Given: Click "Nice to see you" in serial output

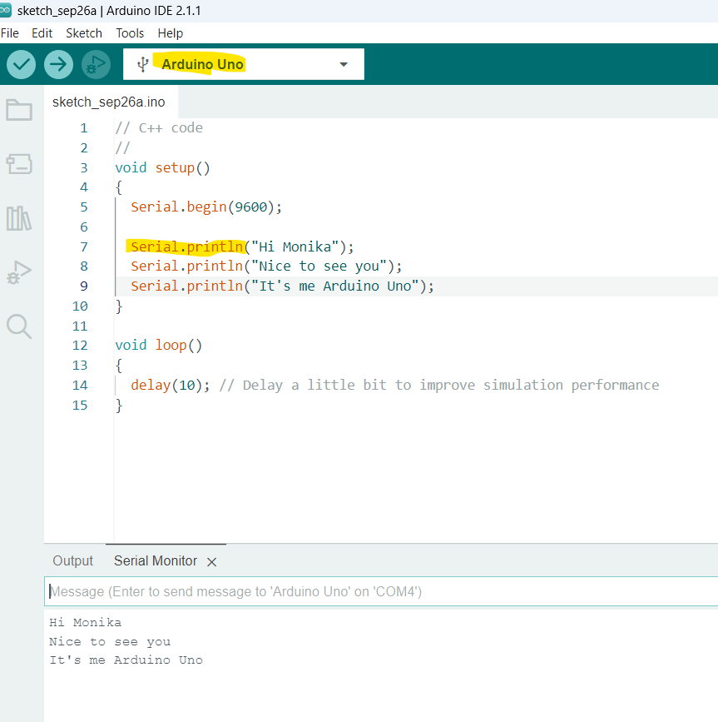Looking at the screenshot, I should (110, 641).
